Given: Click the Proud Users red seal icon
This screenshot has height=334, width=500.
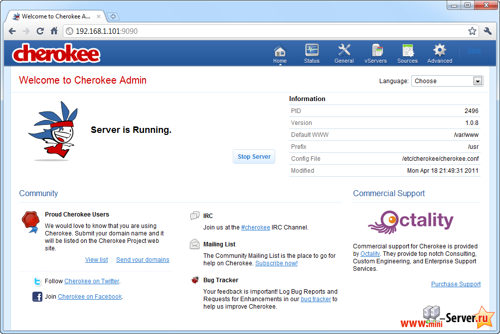Looking at the screenshot, I should click(30, 222).
